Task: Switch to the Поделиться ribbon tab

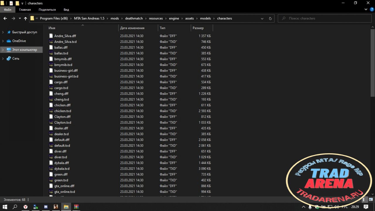Action: click(47, 10)
